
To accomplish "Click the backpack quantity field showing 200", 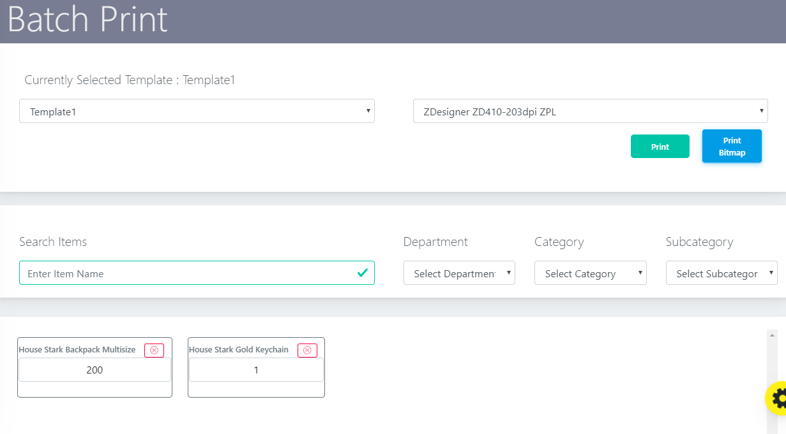I will coord(94,370).
